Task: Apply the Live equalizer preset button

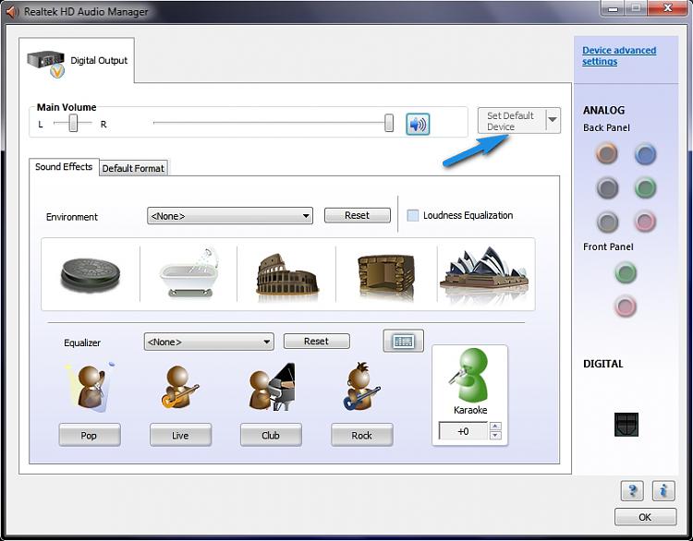Action: tap(180, 436)
